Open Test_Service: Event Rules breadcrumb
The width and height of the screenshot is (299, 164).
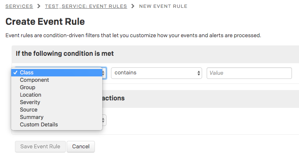(86, 6)
